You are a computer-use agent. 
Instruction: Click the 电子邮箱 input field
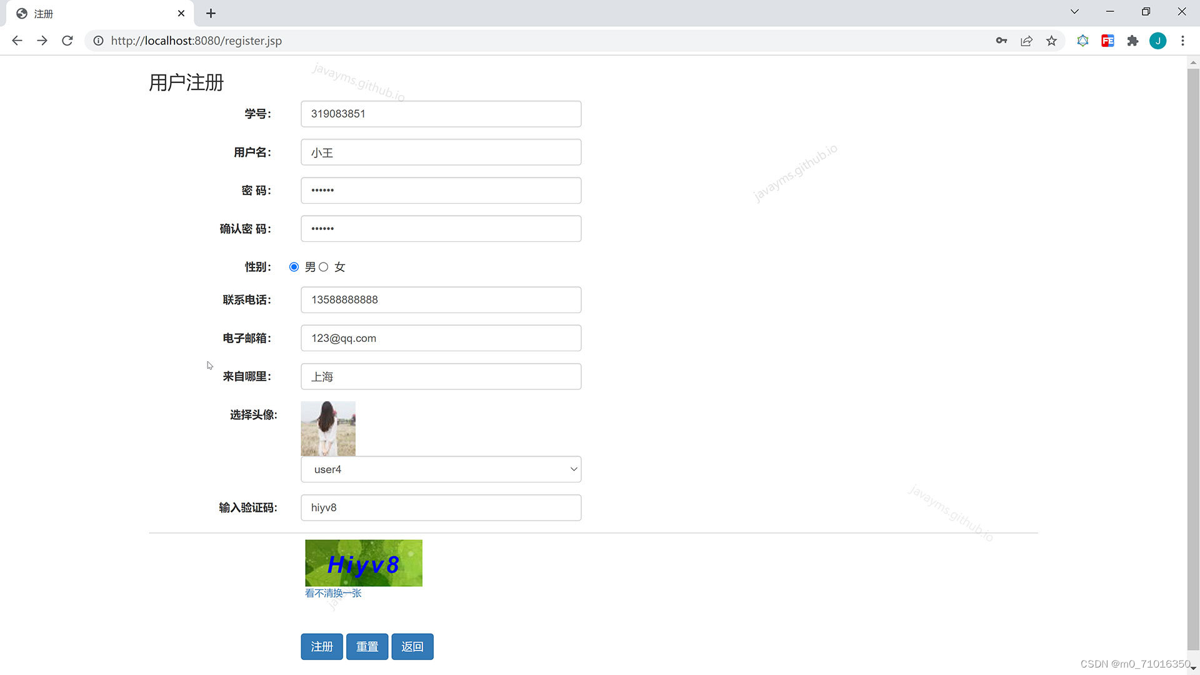pos(441,338)
